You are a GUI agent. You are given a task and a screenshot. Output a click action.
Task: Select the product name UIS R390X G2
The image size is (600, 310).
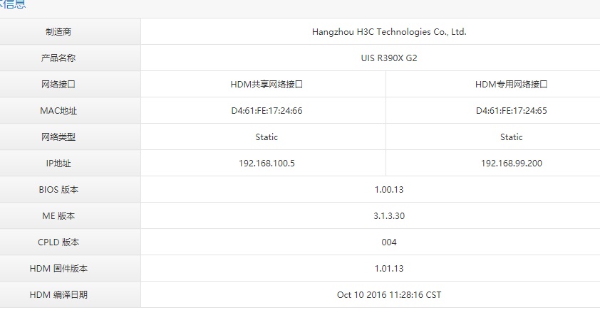pos(388,58)
